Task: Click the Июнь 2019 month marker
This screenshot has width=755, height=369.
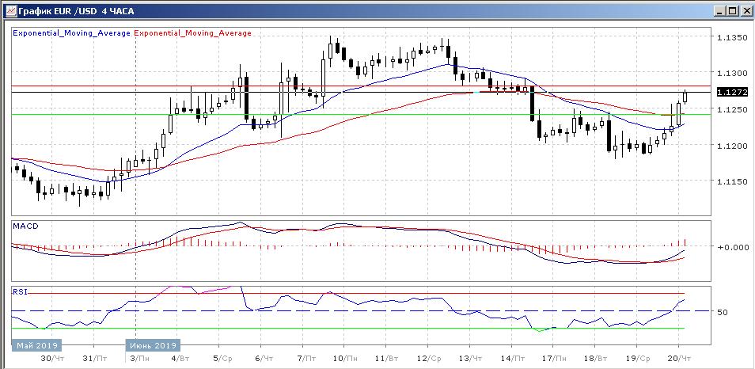Action: tap(153, 345)
